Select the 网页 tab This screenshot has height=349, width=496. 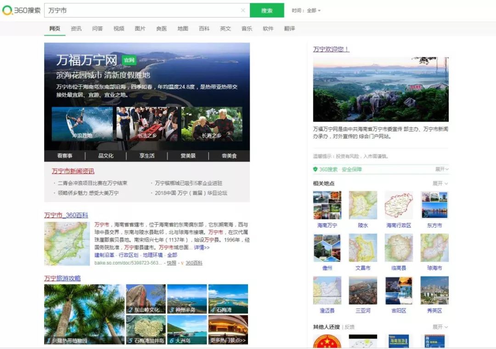coord(55,28)
